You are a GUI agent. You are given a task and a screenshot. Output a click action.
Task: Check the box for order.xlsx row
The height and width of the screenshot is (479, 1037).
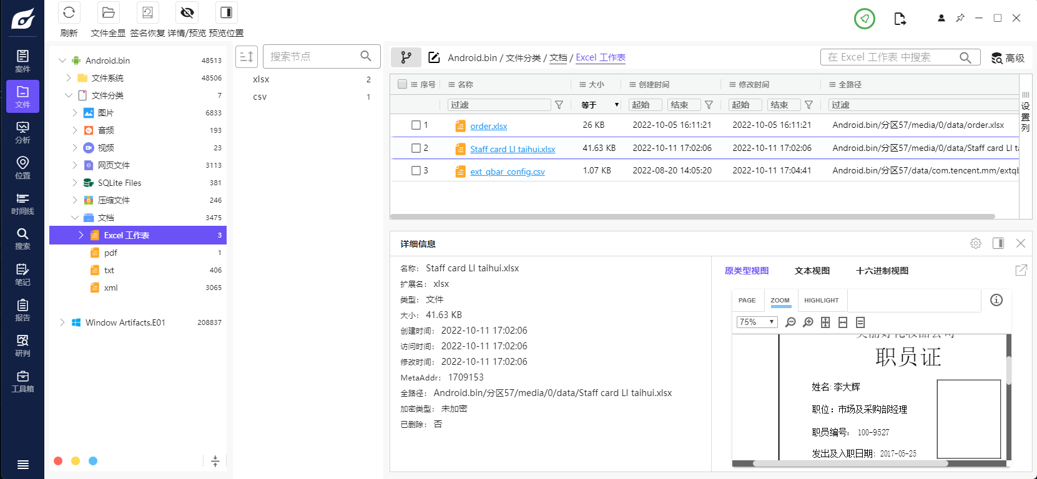pos(416,125)
